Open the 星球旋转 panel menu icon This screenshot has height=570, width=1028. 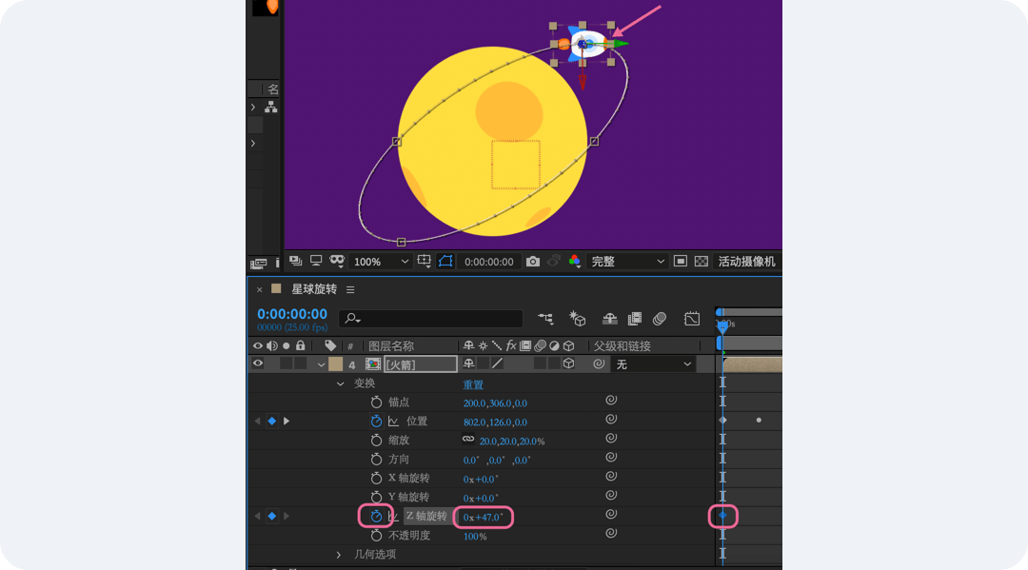350,289
